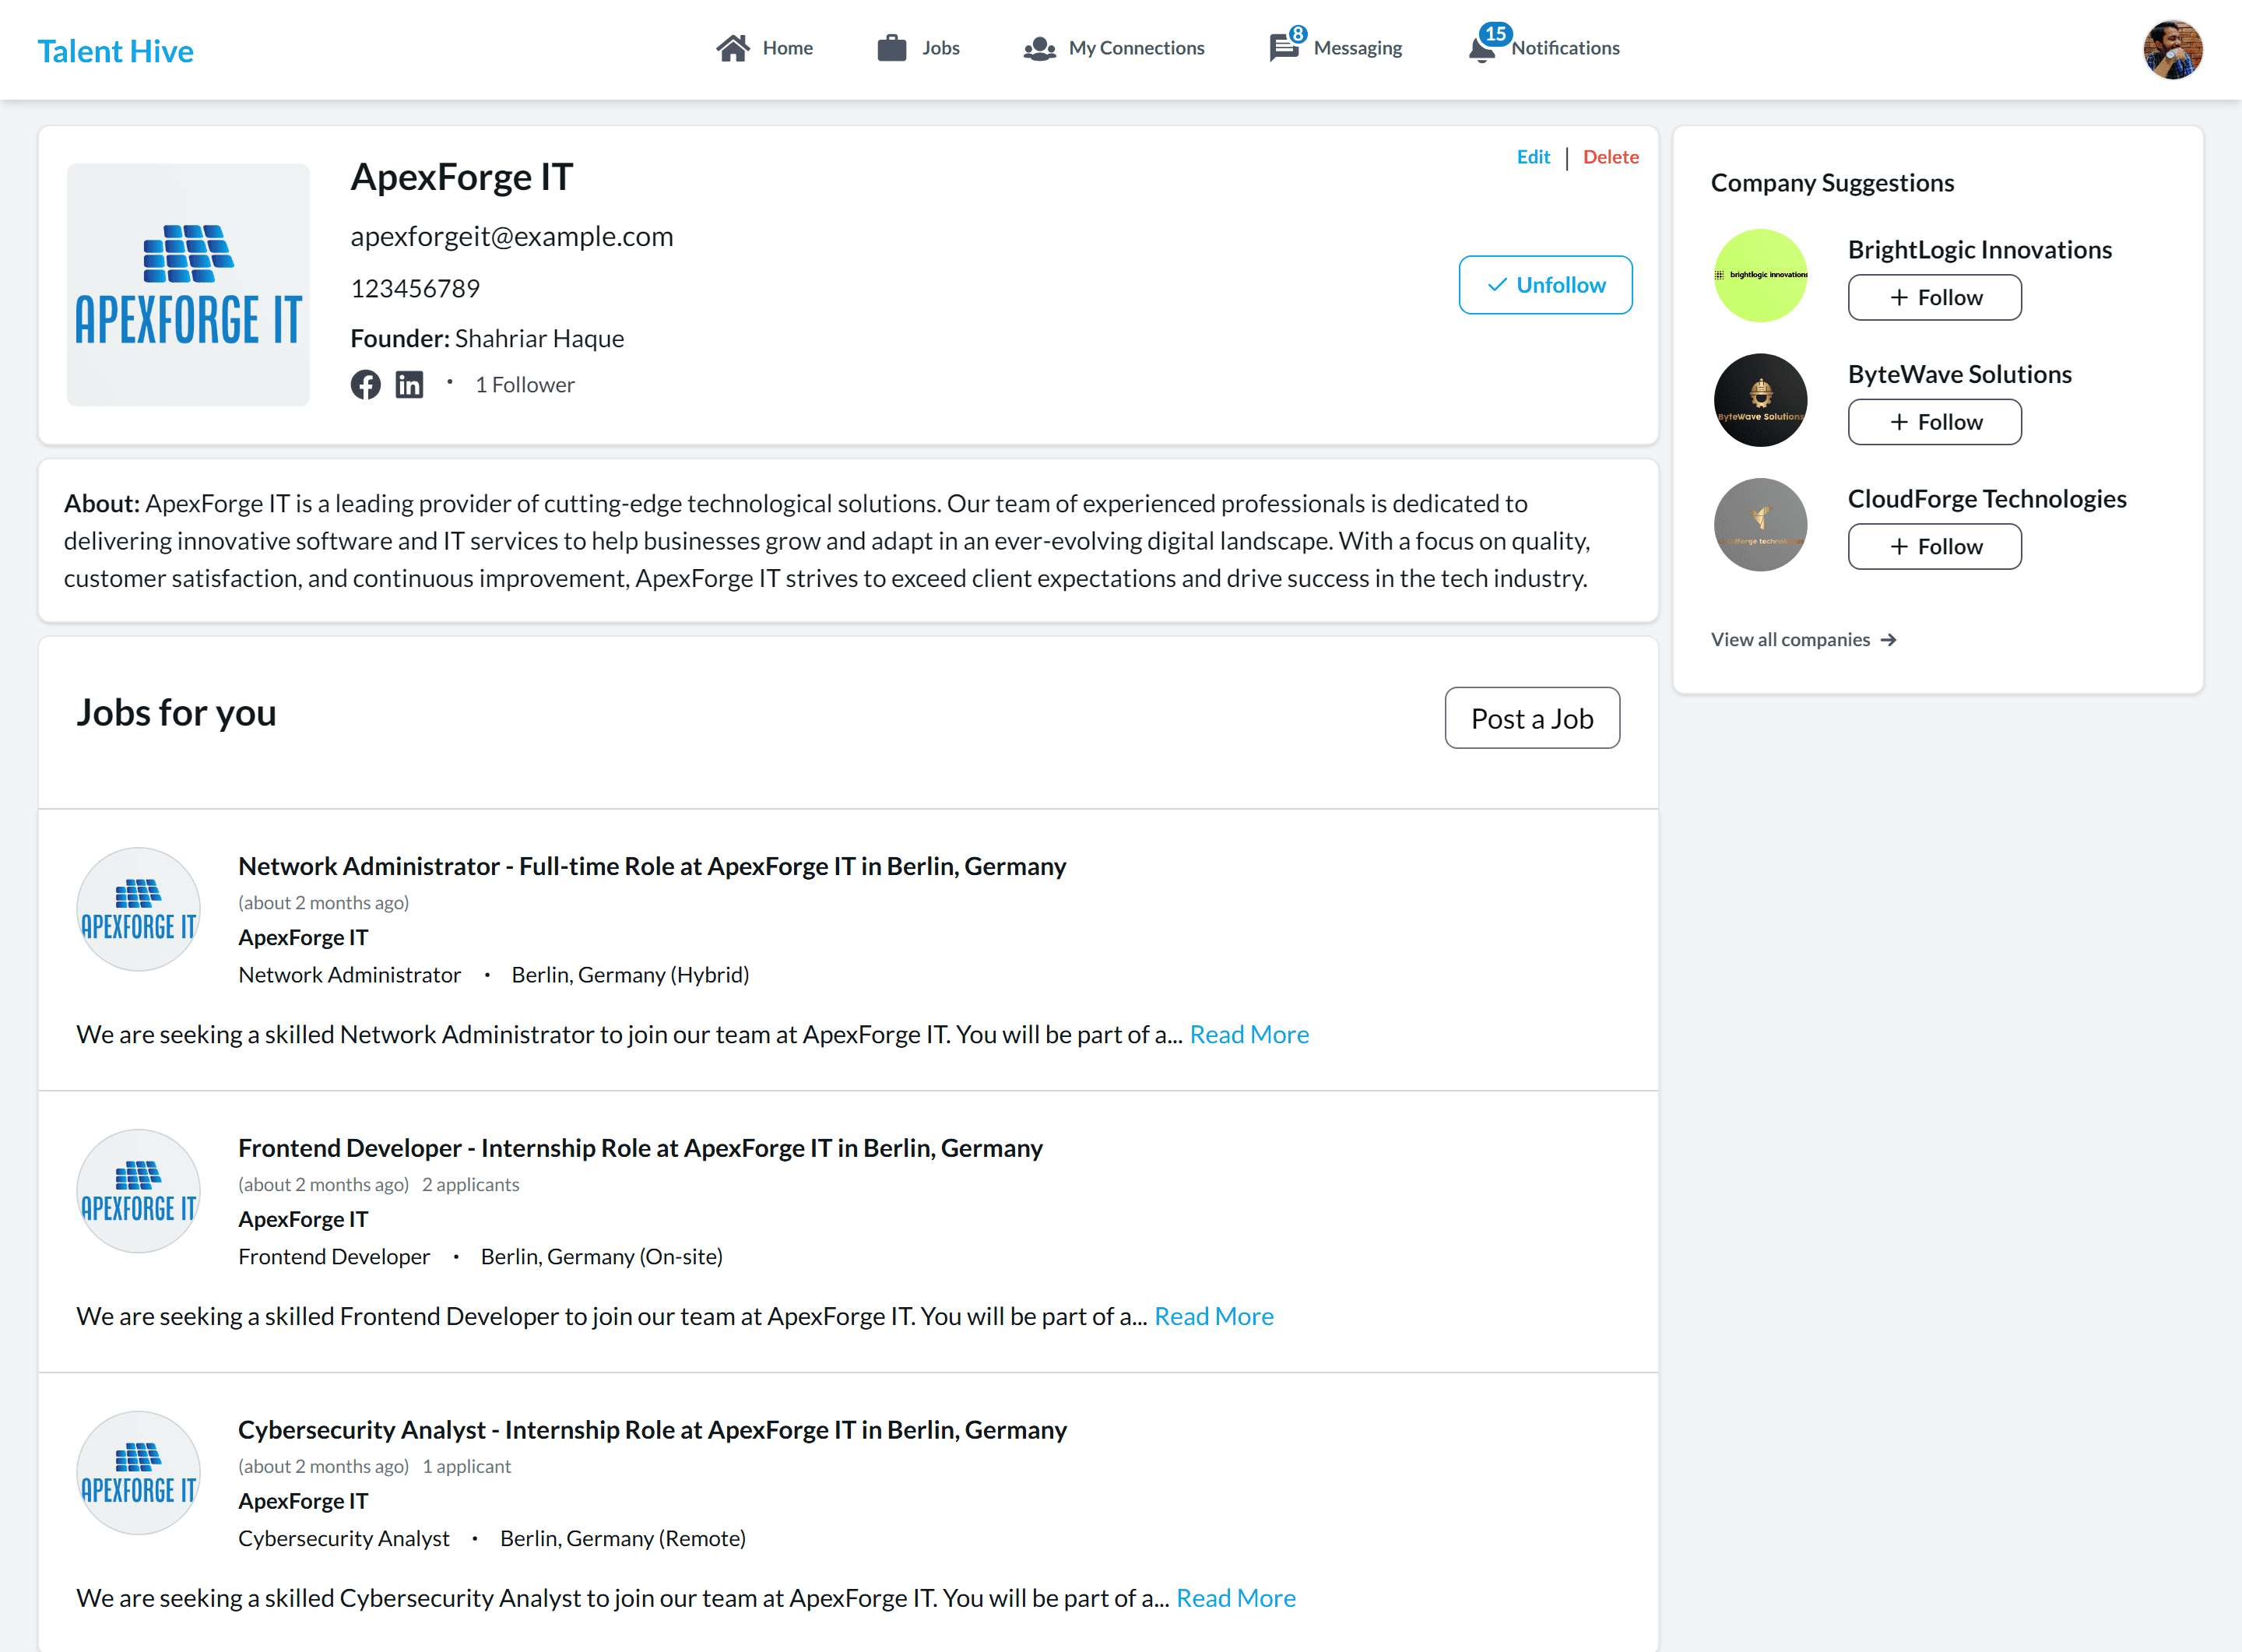The image size is (2242, 1652).
Task: Click the Home house icon
Action: (733, 48)
